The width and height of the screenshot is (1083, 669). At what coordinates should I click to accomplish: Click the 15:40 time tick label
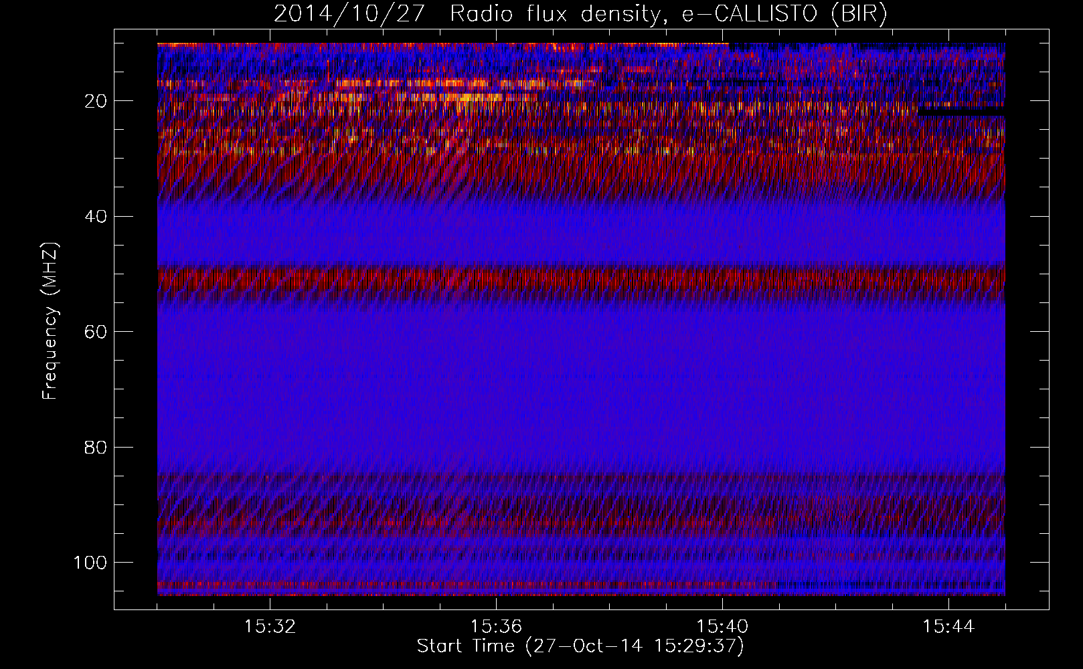point(722,627)
